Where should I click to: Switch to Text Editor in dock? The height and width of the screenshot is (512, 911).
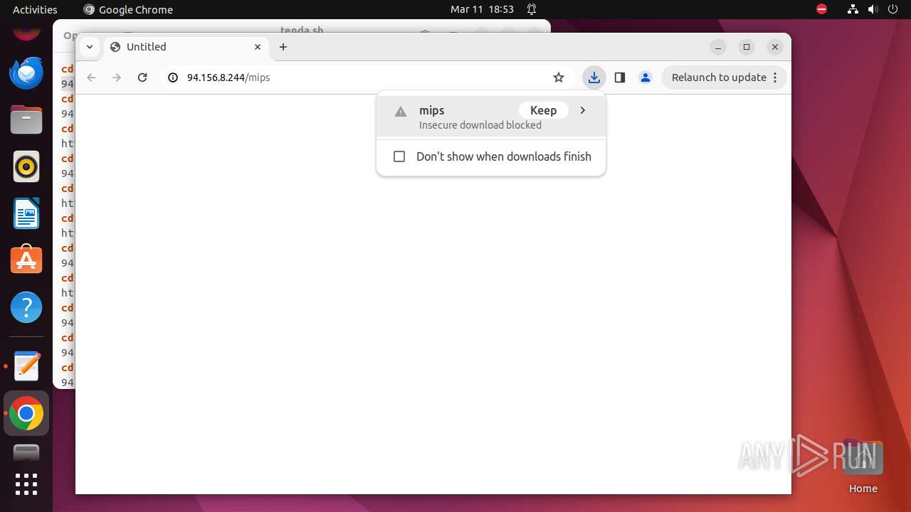[x=26, y=366]
